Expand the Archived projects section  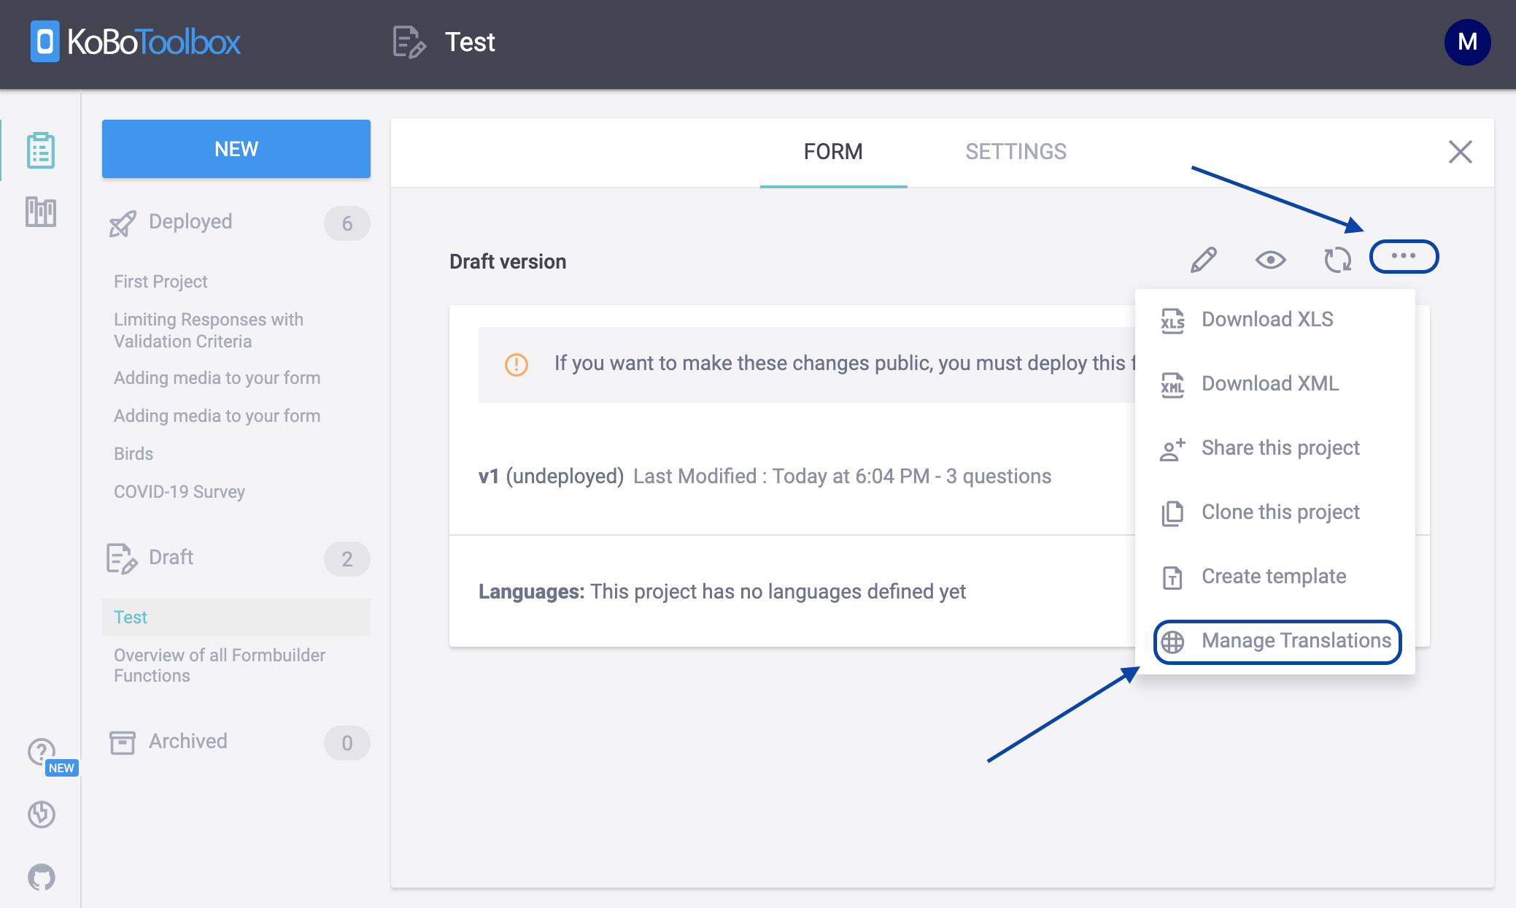coord(188,742)
